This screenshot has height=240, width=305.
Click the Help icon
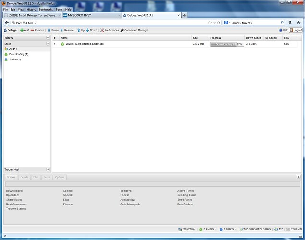click(x=281, y=30)
